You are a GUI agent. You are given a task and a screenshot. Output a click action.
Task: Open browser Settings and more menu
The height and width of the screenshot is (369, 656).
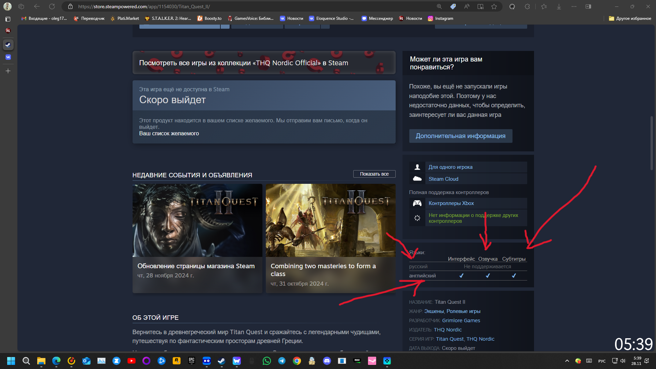574,6
